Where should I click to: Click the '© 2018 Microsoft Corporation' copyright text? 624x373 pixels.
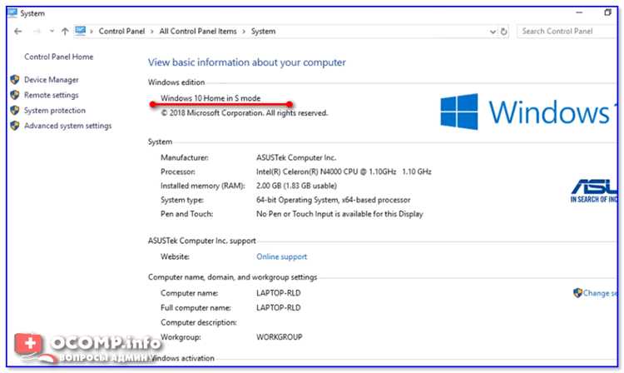tap(245, 113)
